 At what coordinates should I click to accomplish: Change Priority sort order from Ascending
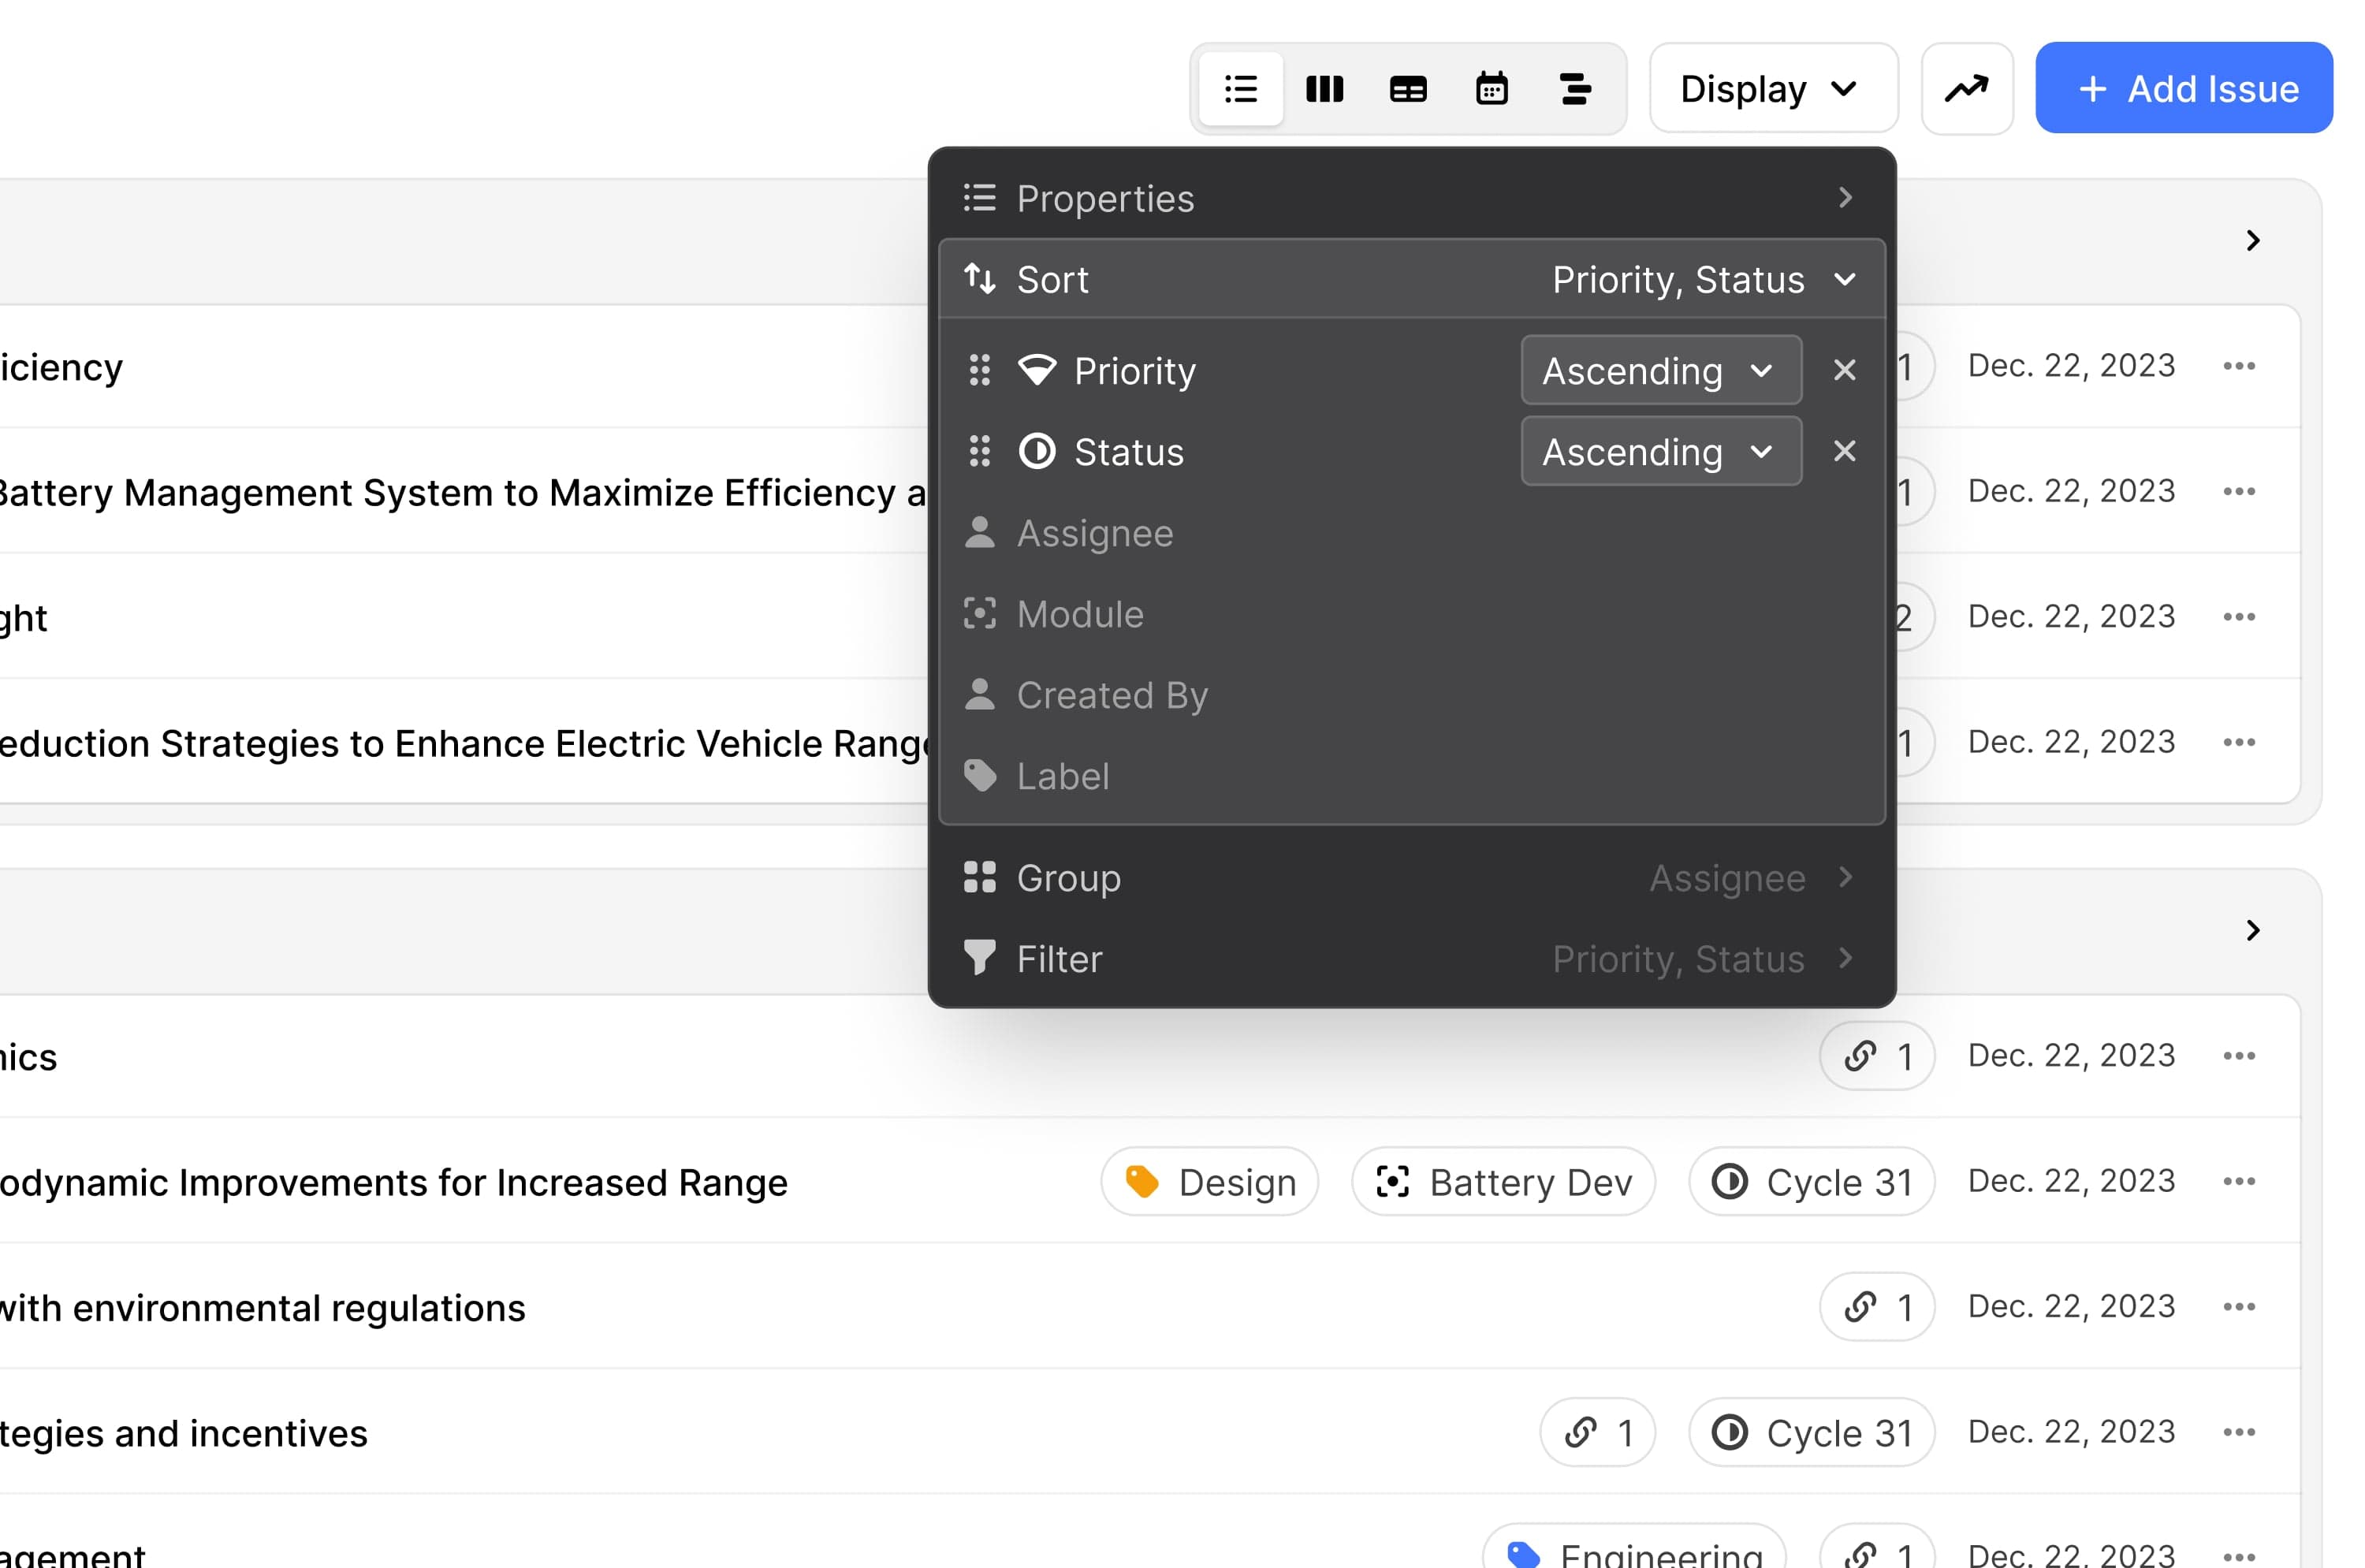coord(1661,370)
